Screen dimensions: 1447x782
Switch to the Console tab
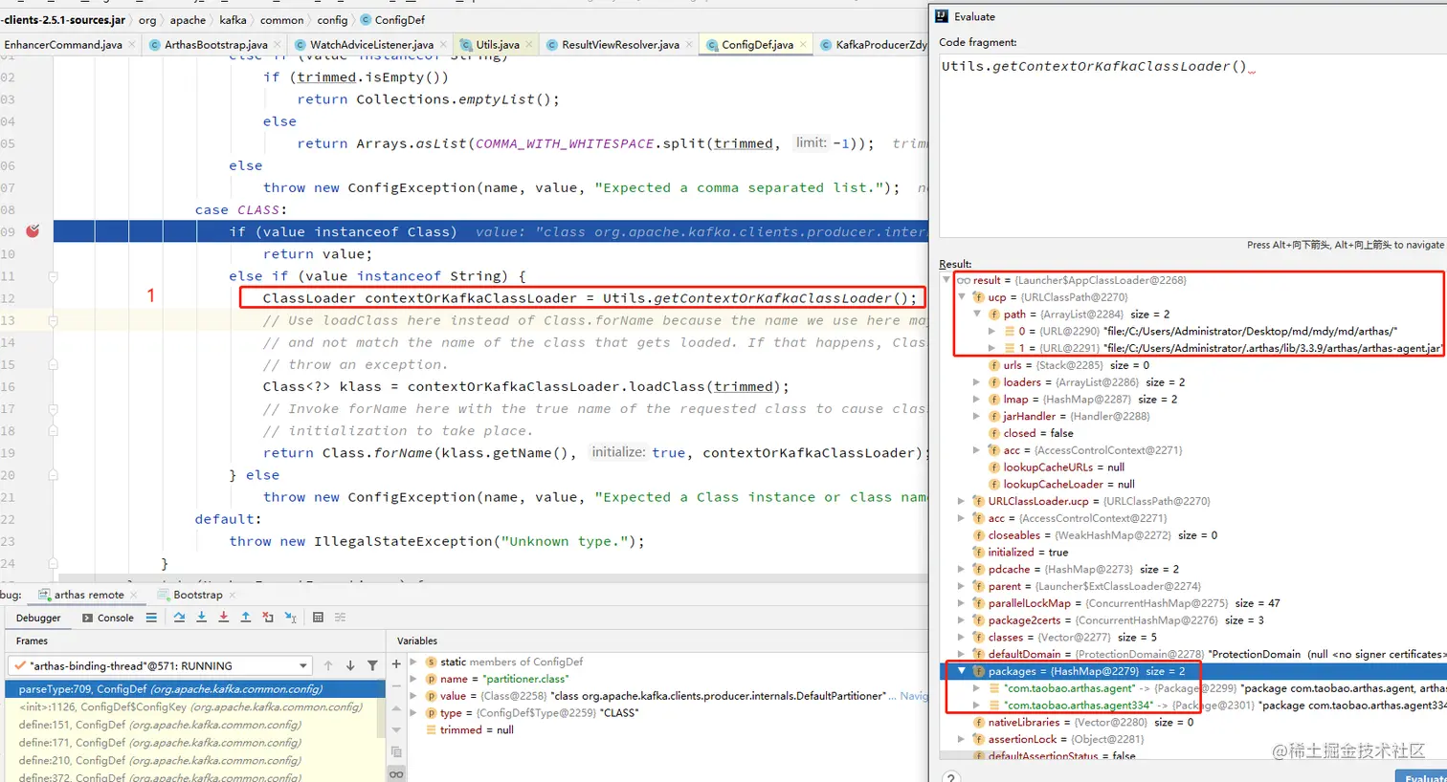107,618
